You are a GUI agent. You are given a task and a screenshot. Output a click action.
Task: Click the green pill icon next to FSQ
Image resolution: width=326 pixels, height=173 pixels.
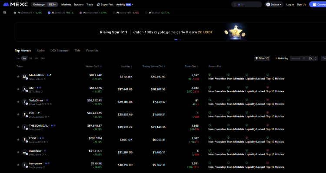[39, 113]
